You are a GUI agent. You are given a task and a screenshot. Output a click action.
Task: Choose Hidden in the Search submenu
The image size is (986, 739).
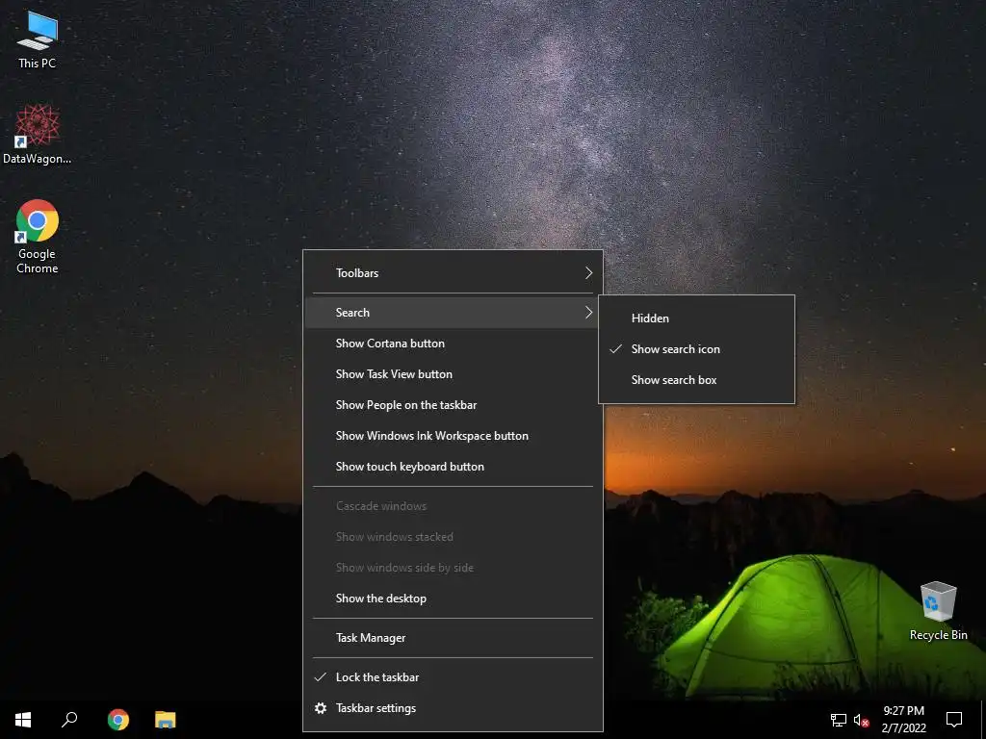pyautogui.click(x=697, y=318)
